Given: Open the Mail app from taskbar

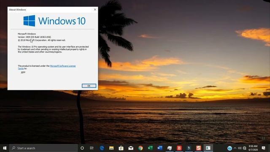Looking at the screenshot, I should pos(131,148).
